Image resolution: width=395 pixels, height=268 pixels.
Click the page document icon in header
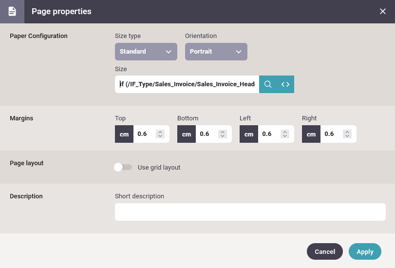coord(12,11)
